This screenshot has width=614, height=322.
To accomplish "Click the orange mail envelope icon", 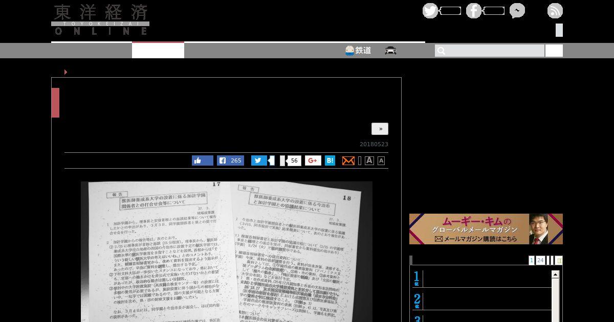I will 348,160.
